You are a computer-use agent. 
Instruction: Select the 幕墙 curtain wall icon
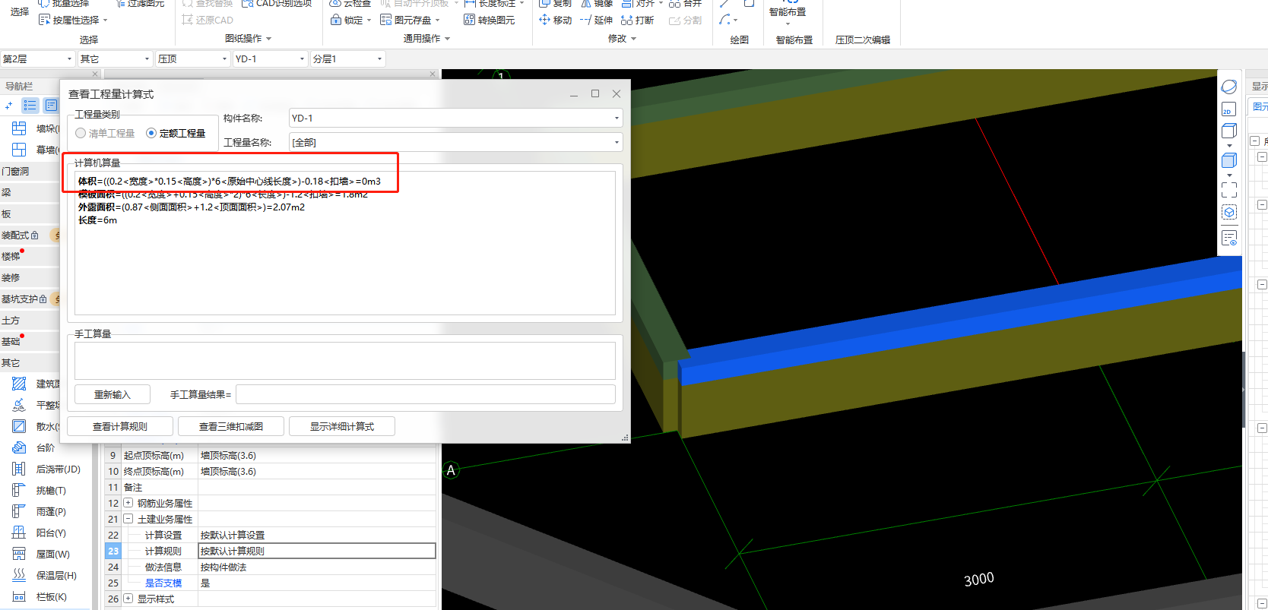[19, 150]
